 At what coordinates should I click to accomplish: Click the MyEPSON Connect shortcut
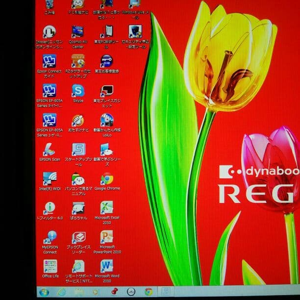click(x=50, y=237)
